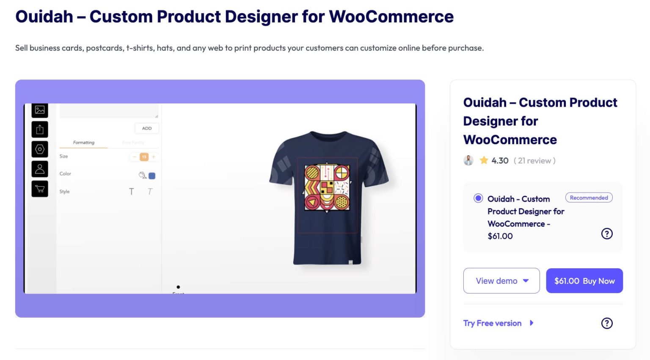
Task: Click the ADD button in the designer panel
Action: 146,128
